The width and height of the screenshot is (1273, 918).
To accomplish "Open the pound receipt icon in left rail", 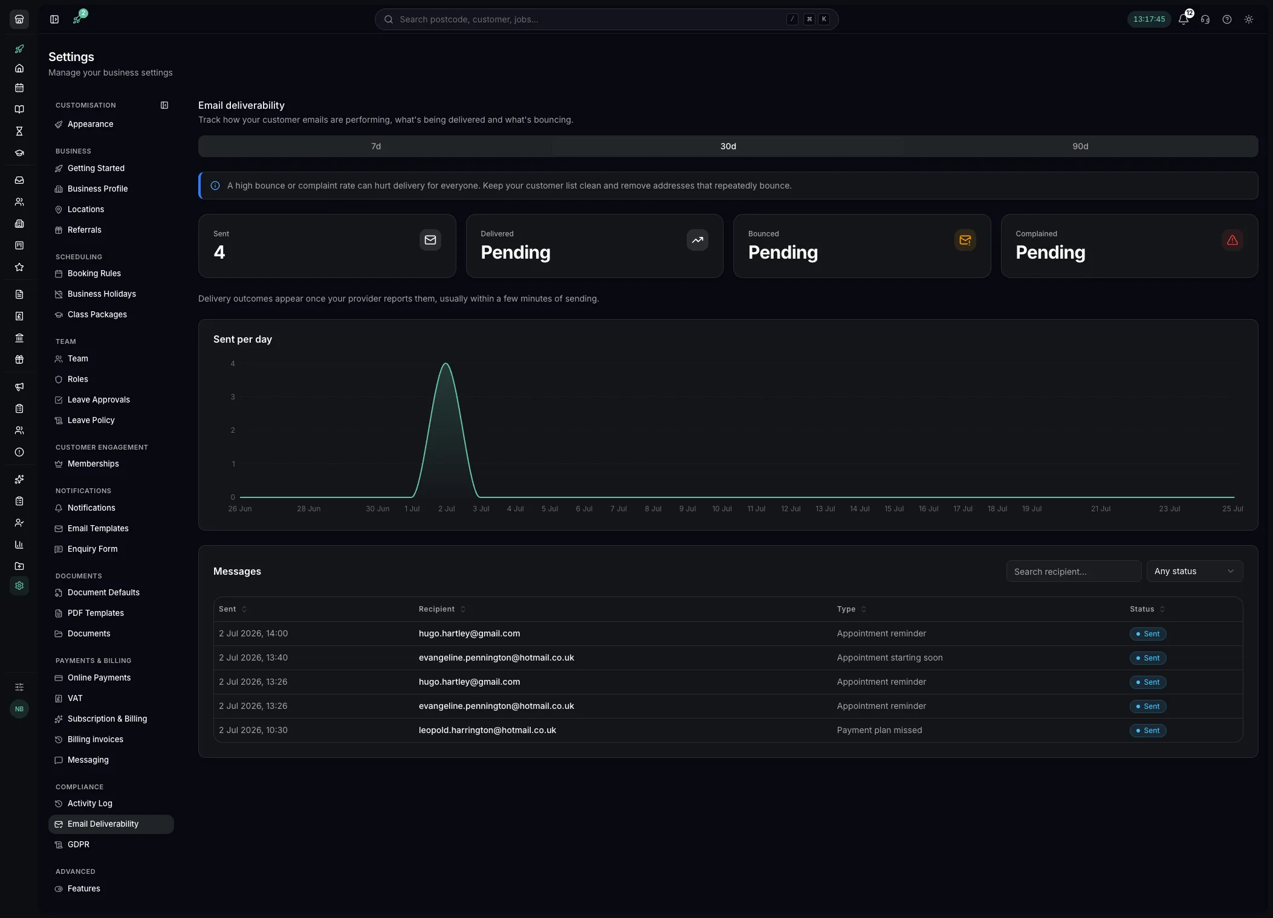I will (19, 316).
